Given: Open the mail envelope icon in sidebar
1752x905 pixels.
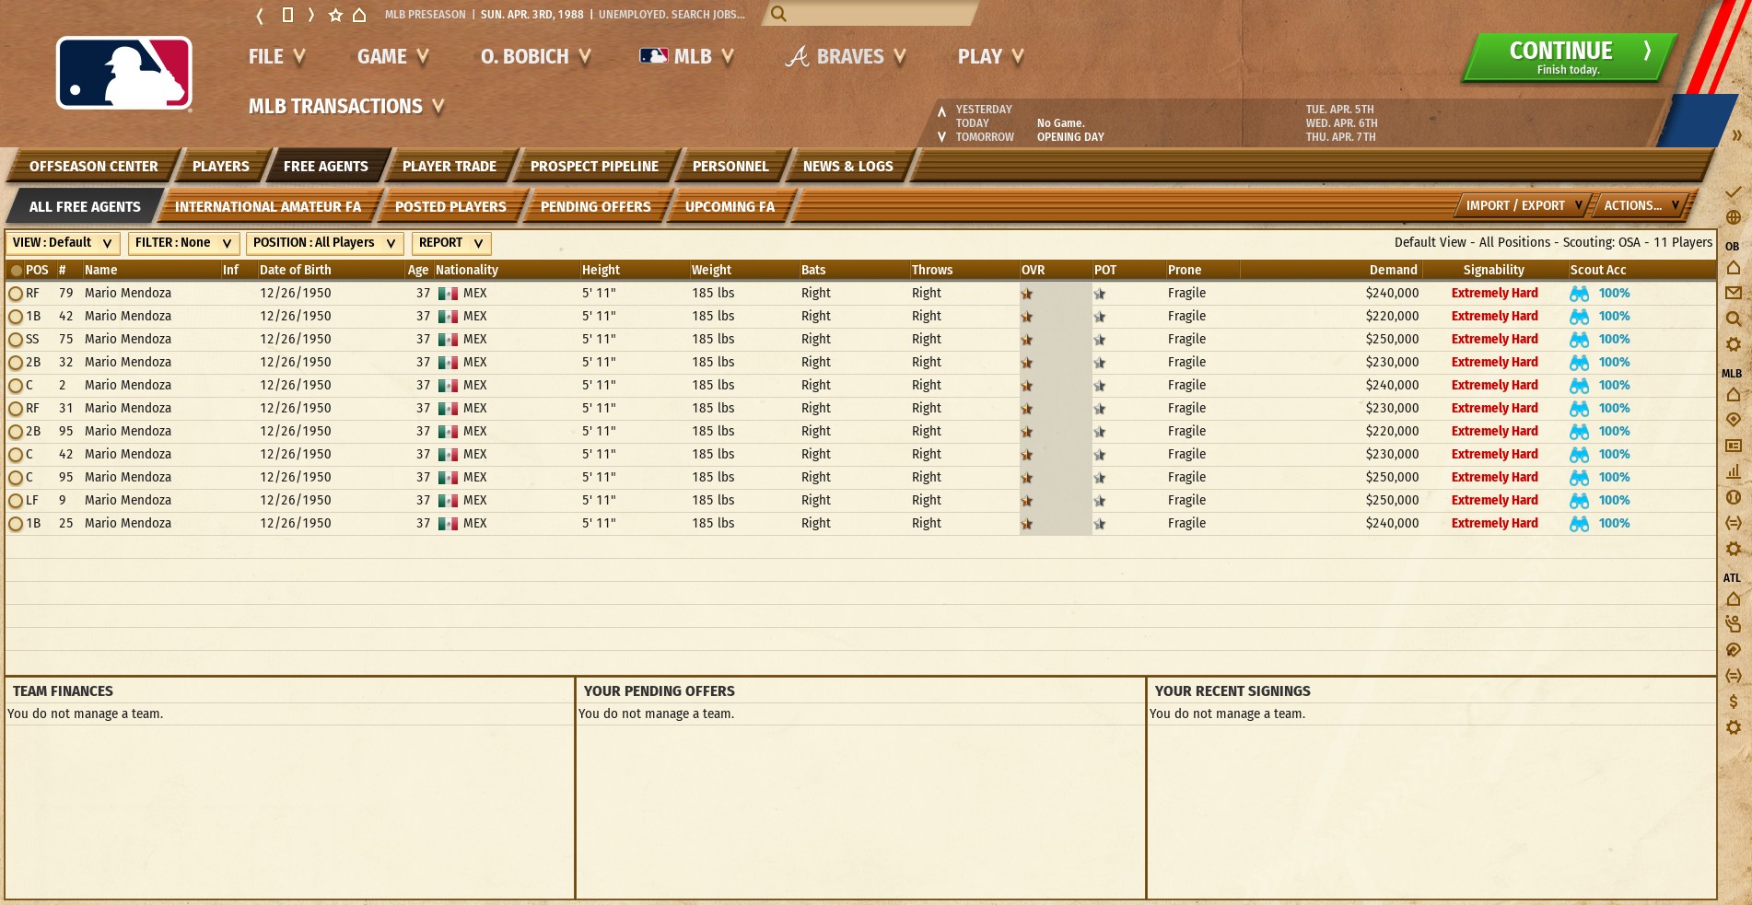Looking at the screenshot, I should 1733,293.
